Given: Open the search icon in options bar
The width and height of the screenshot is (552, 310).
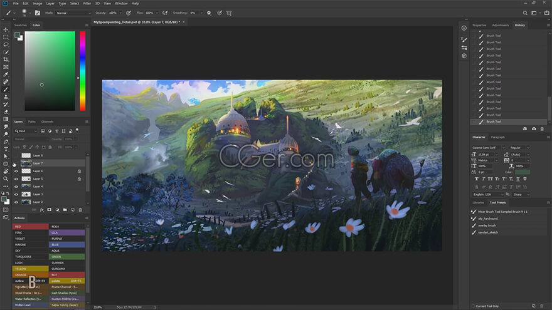Looking at the screenshot, I should click(x=525, y=13).
